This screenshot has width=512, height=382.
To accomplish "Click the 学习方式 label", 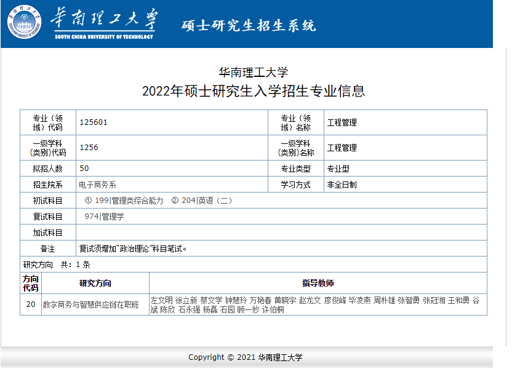I will (296, 185).
